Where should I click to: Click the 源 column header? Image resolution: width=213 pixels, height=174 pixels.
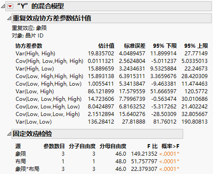point(18,146)
